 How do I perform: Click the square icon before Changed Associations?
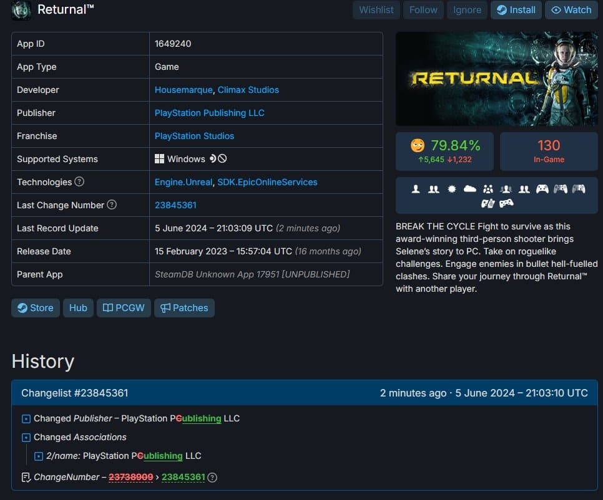26,438
